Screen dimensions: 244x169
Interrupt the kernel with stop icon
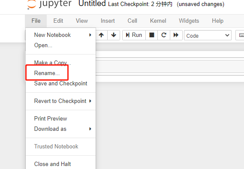151,35
